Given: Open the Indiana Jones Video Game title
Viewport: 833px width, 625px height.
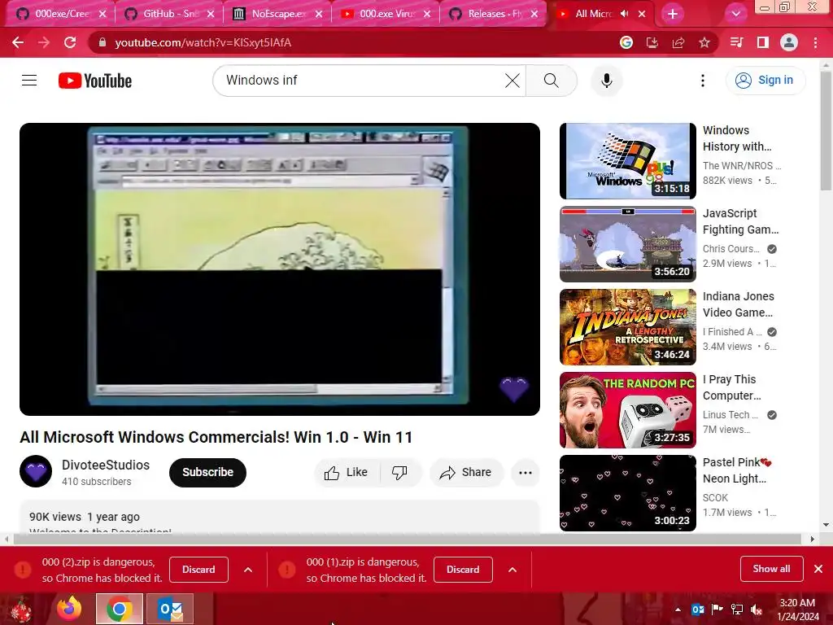Looking at the screenshot, I should click(739, 304).
